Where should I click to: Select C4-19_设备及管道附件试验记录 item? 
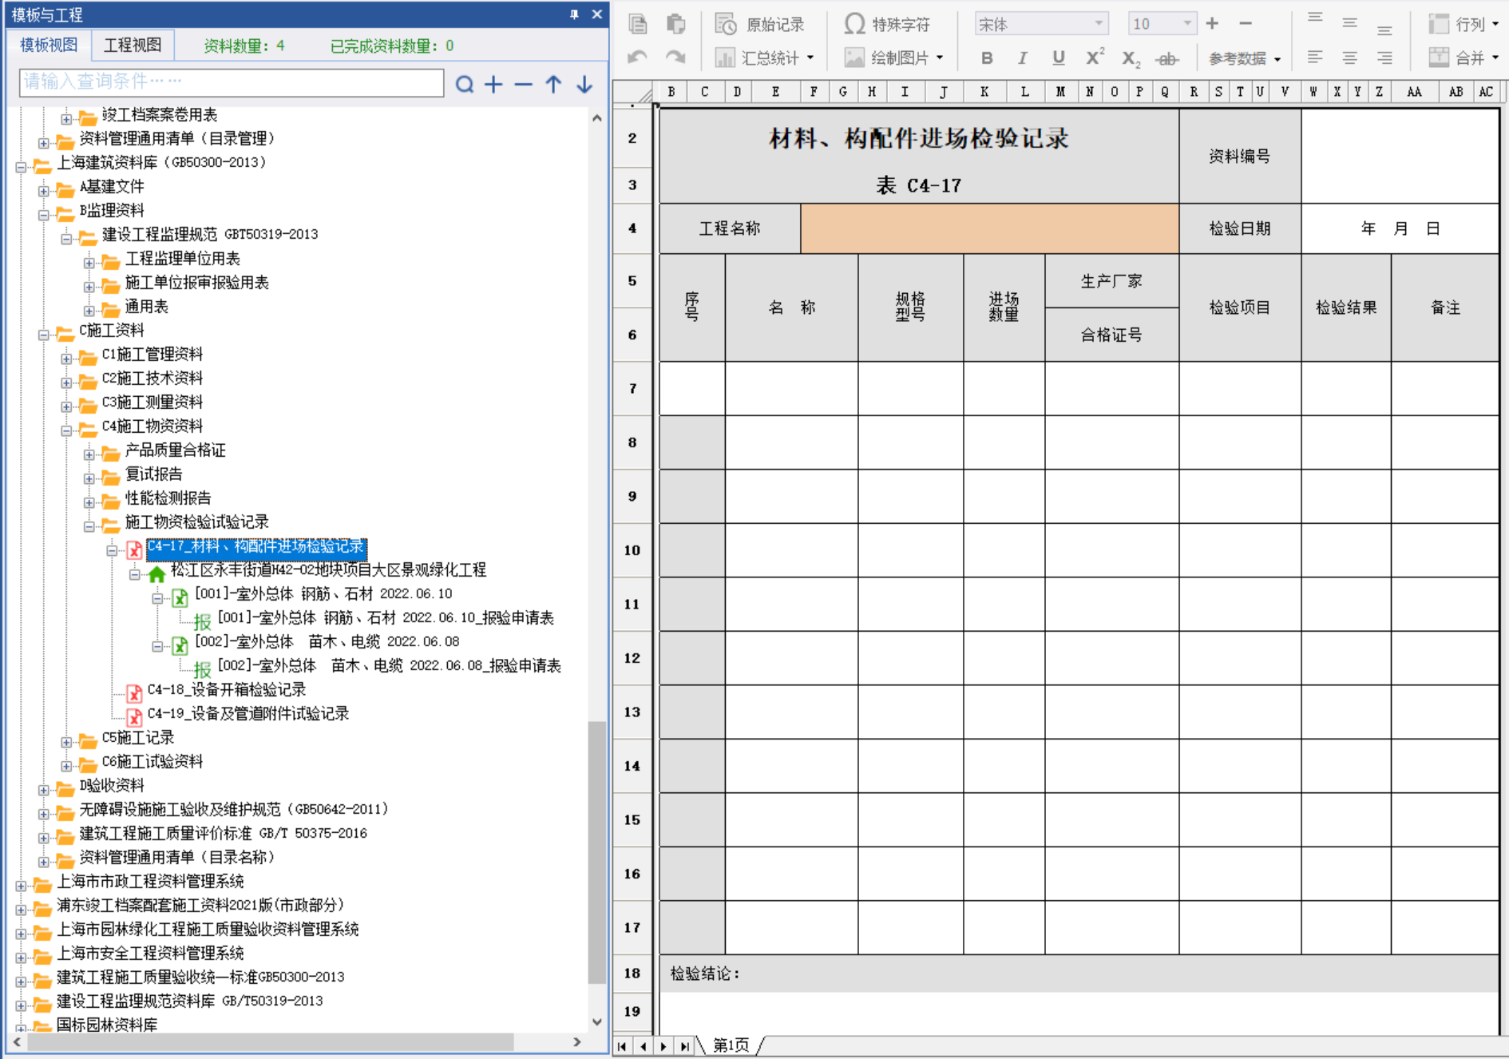coord(248,714)
